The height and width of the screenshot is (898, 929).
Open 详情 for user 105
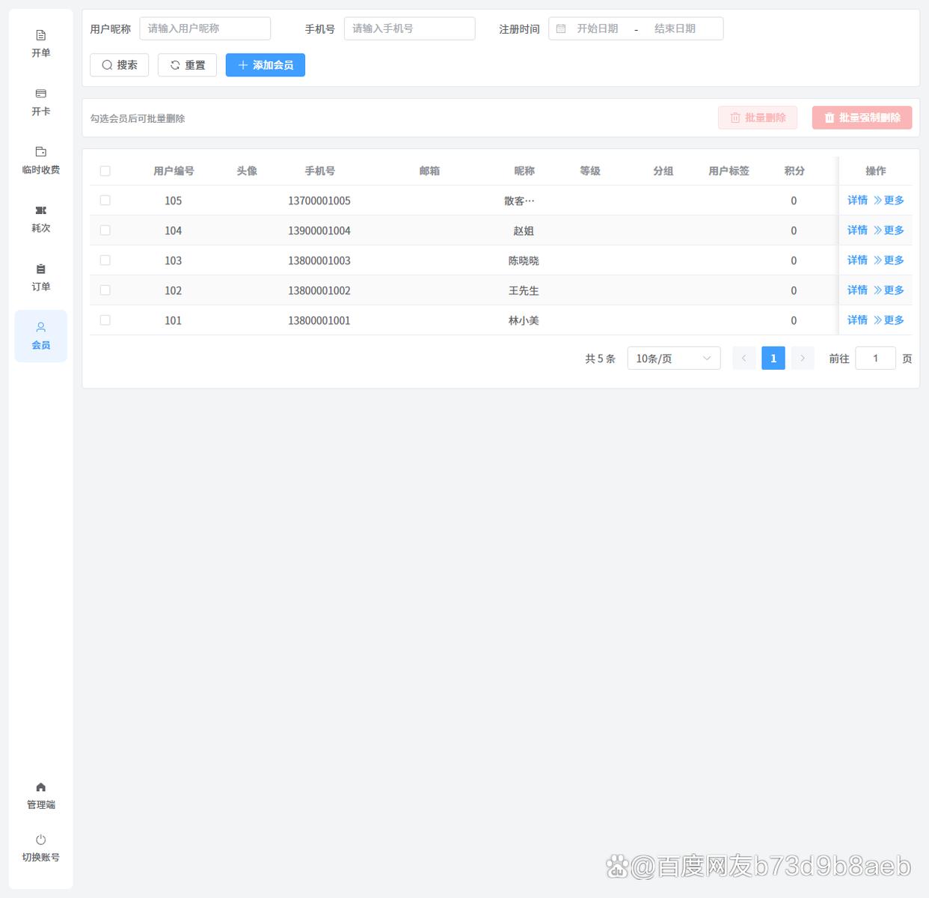857,201
